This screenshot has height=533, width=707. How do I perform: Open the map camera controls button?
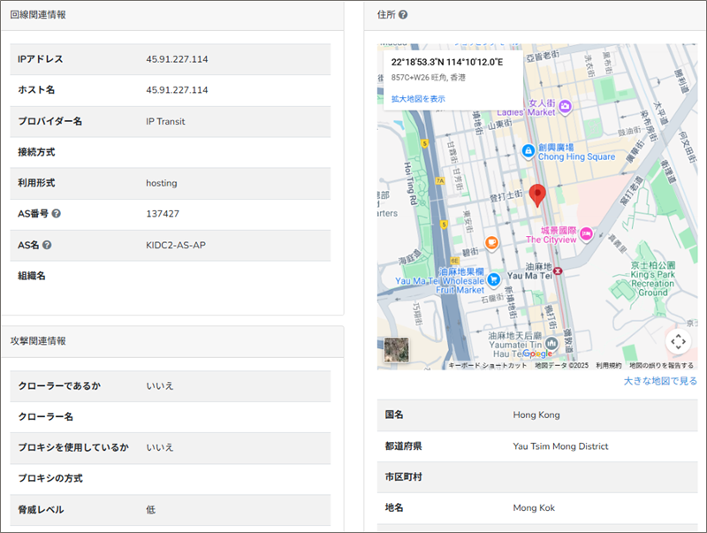click(x=678, y=342)
